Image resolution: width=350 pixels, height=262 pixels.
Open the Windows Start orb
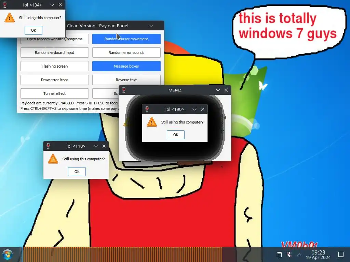[7, 254]
